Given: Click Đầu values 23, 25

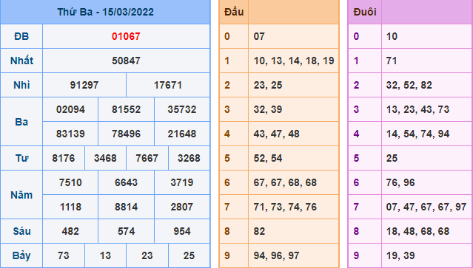Looking at the screenshot, I should click(x=268, y=85).
